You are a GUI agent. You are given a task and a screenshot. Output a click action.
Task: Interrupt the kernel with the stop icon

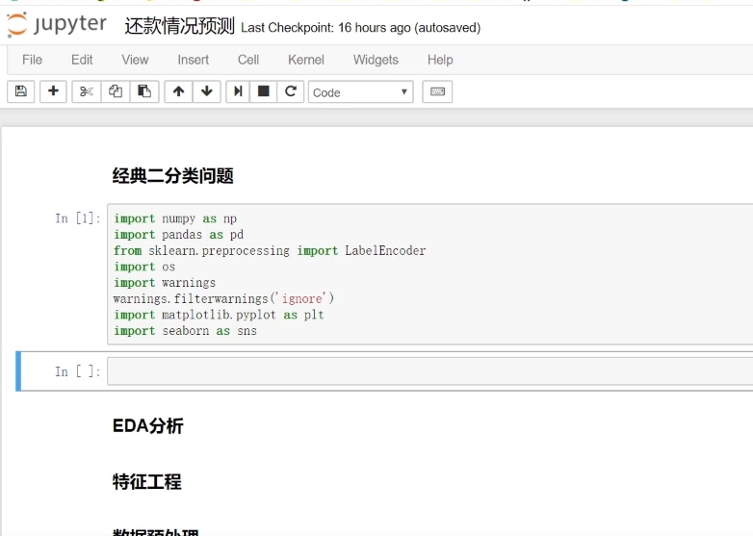[263, 92]
